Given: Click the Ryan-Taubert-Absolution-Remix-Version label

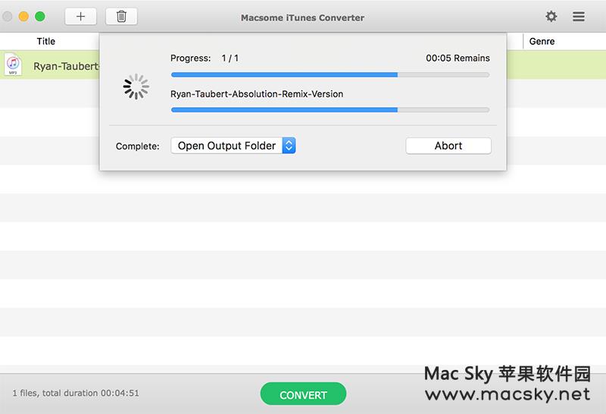Looking at the screenshot, I should [257, 94].
